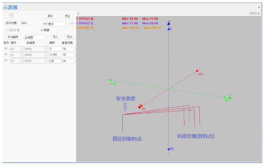Close the 示波器 window

point(259,7)
